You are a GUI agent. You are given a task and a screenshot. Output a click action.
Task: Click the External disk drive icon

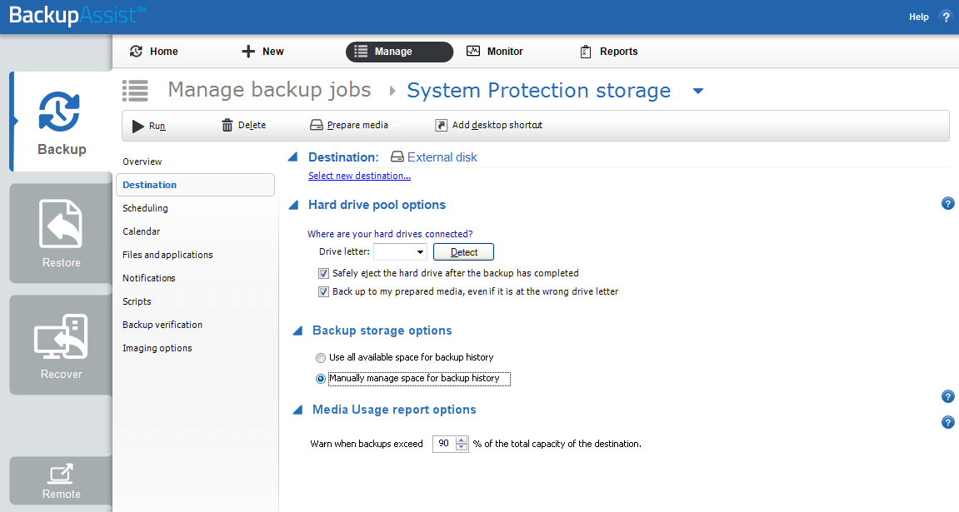(397, 157)
